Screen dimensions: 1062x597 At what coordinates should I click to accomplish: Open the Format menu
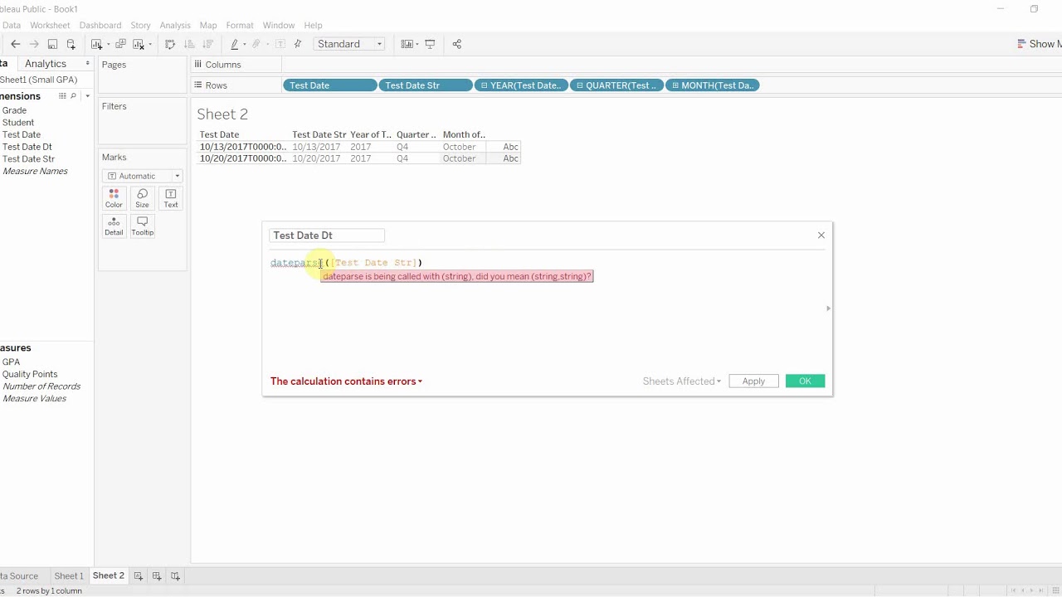(240, 26)
